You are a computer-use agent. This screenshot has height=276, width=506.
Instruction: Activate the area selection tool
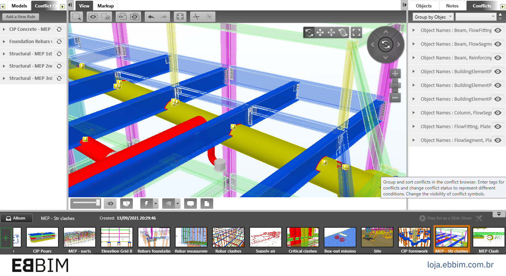(x=77, y=17)
